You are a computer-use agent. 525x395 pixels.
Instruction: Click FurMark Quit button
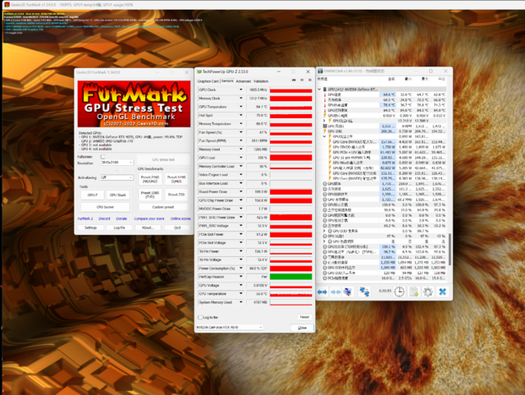tap(177, 227)
